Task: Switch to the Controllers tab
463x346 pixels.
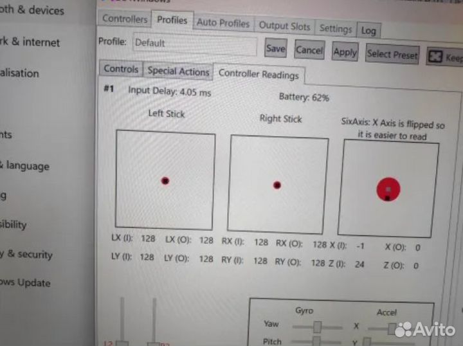Action: pyautogui.click(x=125, y=19)
